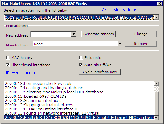Select log line 'Selecting Mac Makeup local OUI database'
This screenshot has width=164, height=124.
click(79, 92)
